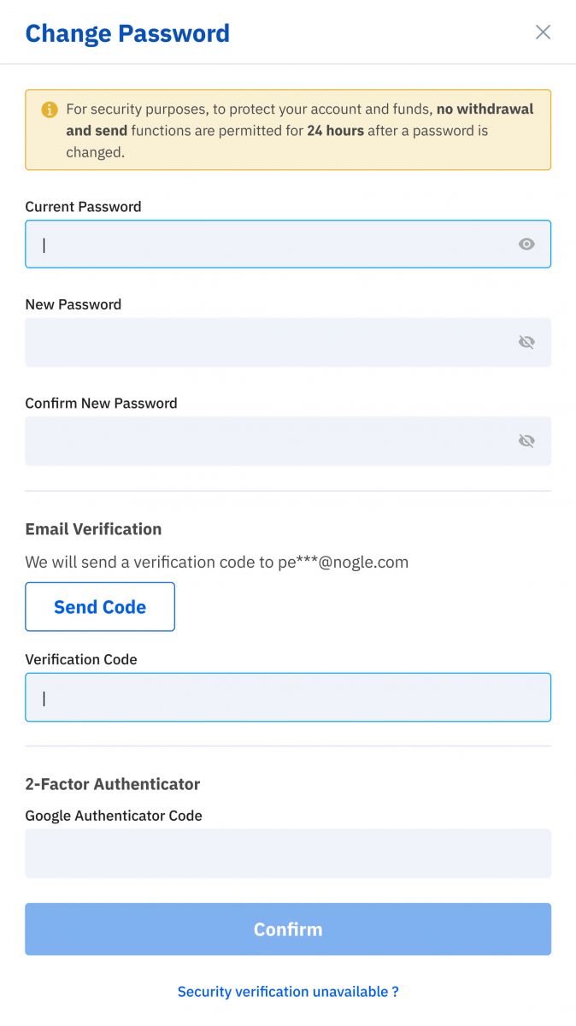Click Send Code to get email verification

click(x=100, y=606)
